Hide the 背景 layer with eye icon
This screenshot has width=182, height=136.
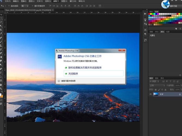point(150,94)
